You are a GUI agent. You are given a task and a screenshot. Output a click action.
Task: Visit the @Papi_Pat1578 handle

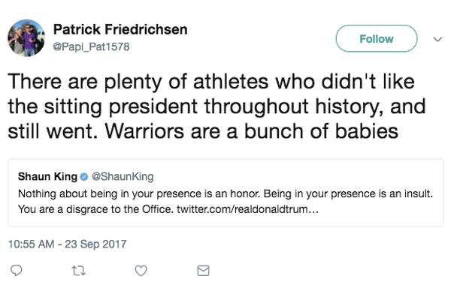91,46
